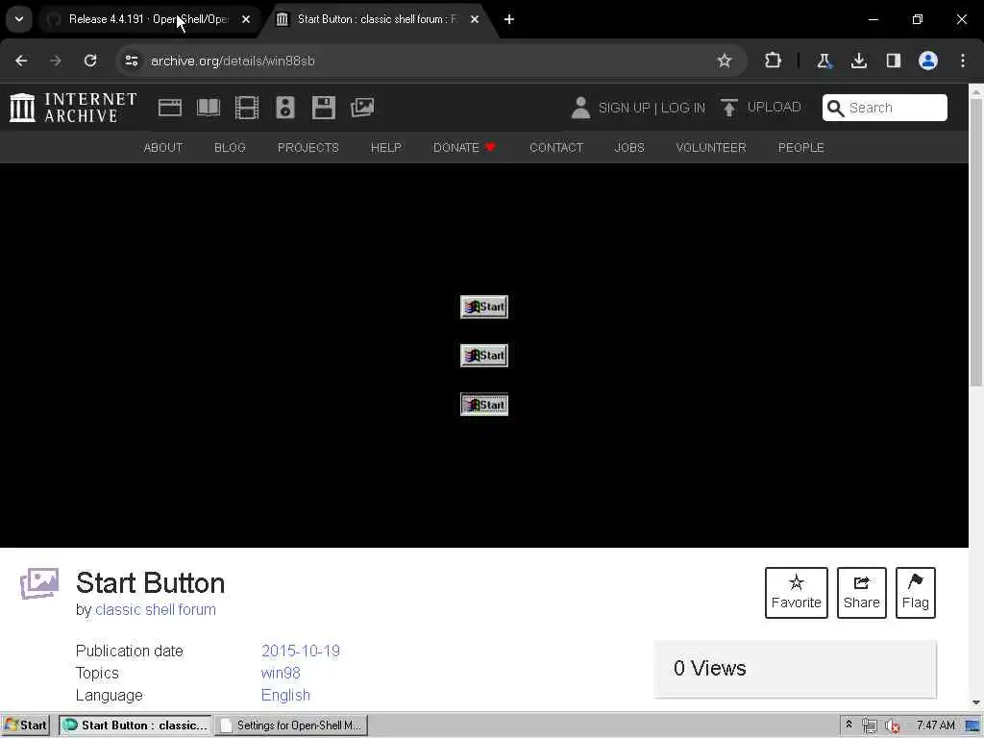Click LOG IN link
This screenshot has height=738, width=984.
tap(683, 108)
